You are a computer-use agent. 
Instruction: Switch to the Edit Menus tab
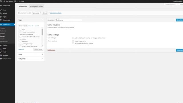[23, 6]
